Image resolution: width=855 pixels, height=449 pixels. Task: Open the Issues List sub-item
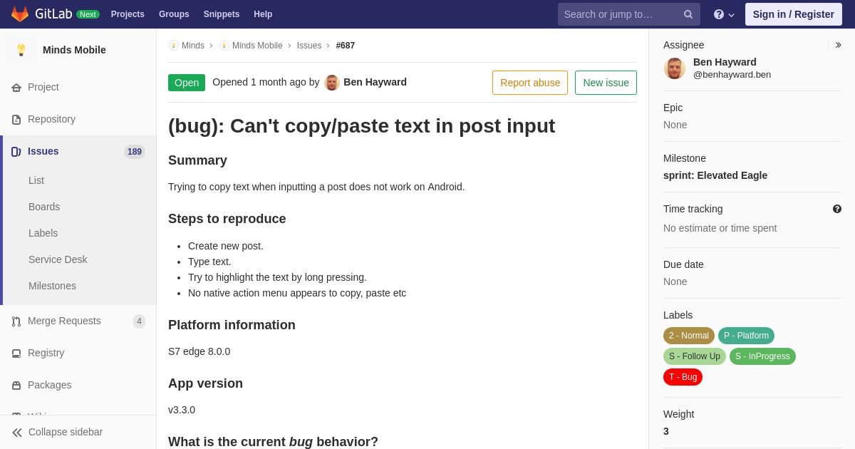(x=36, y=180)
